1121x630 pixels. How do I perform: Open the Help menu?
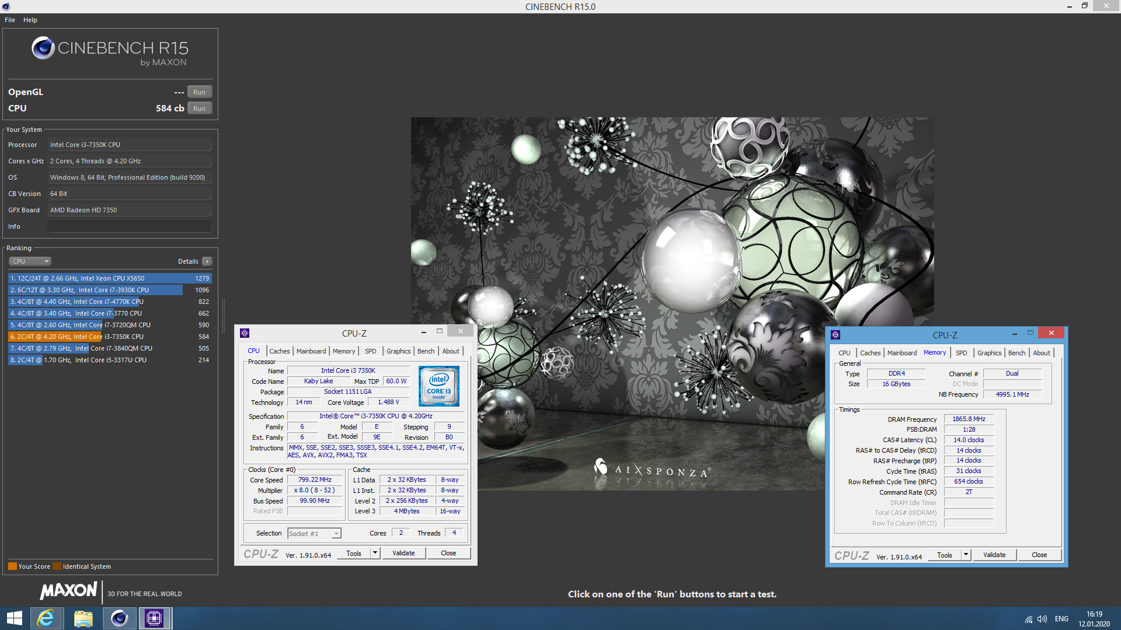coord(30,20)
